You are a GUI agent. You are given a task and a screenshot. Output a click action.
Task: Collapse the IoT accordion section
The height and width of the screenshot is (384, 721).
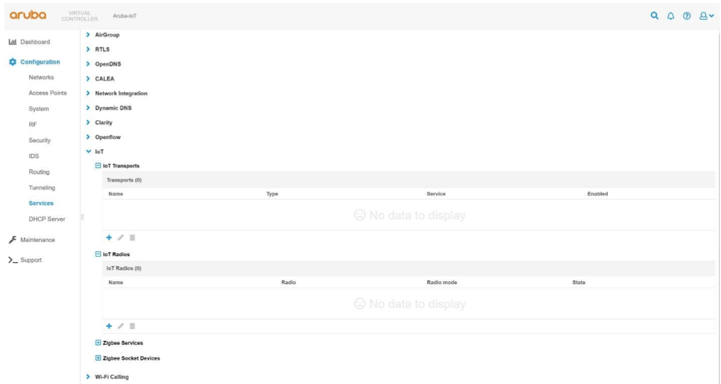point(89,152)
